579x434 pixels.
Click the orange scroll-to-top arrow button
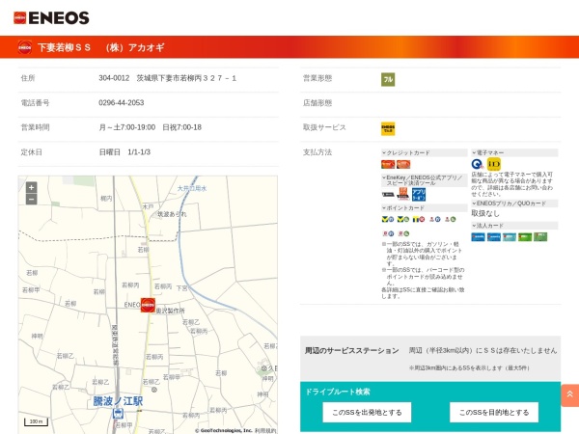pyautogui.click(x=569, y=394)
